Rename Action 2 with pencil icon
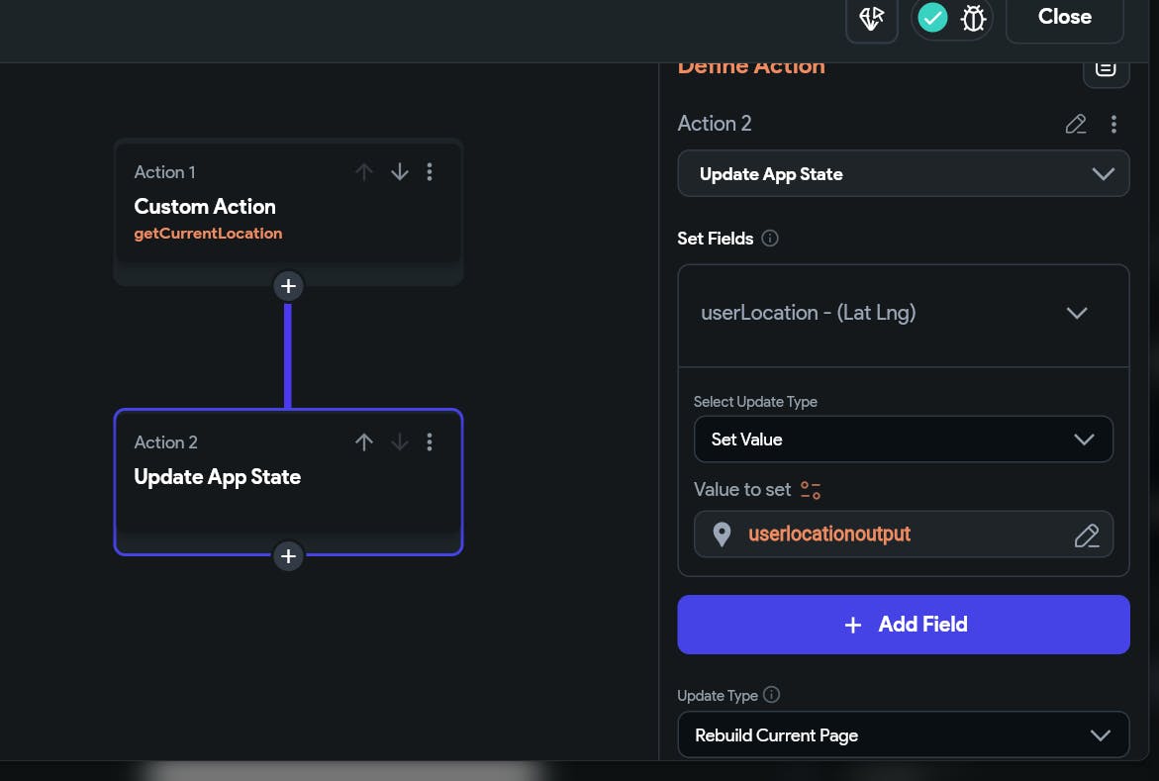This screenshot has height=781, width=1159. [1076, 124]
